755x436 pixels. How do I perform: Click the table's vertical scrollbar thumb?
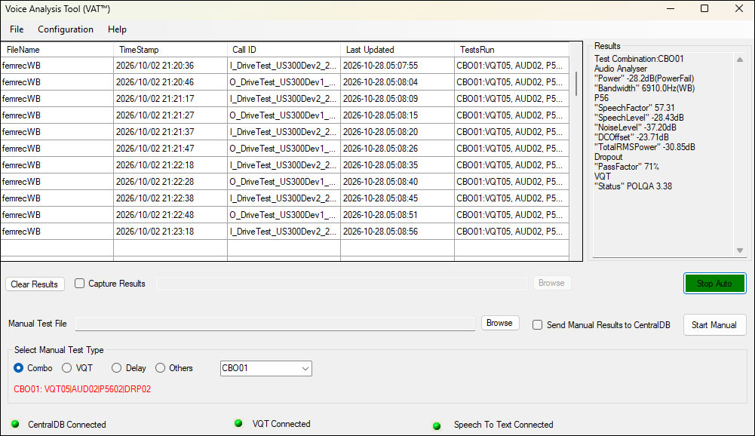pyautogui.click(x=576, y=83)
